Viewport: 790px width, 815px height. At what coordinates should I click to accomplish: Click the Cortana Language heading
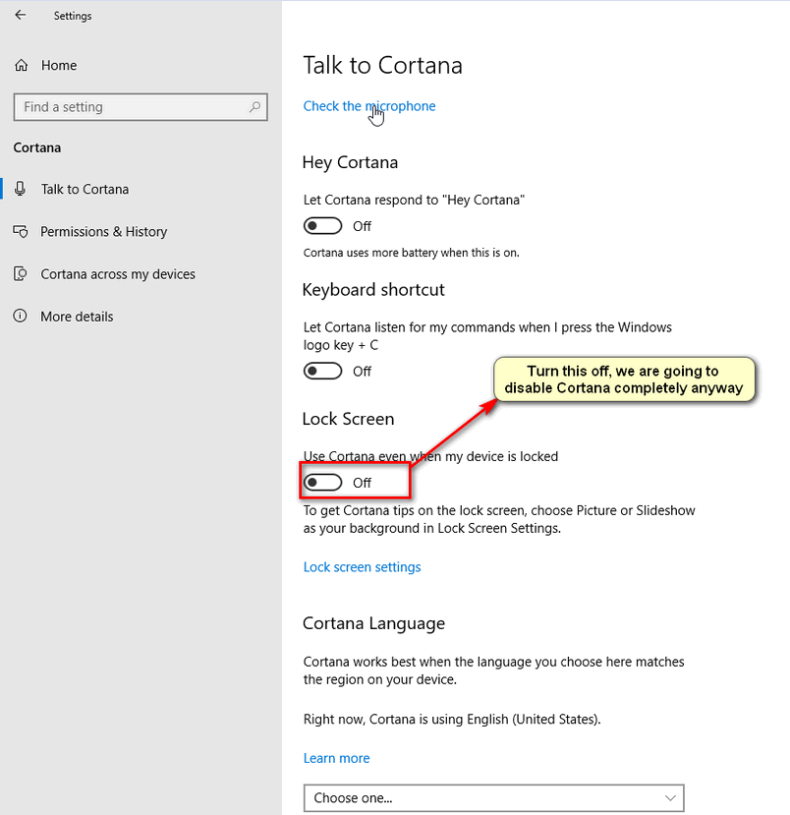point(373,623)
